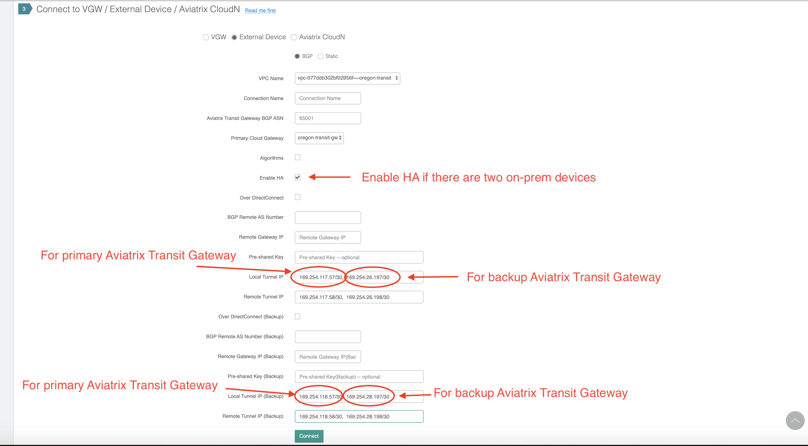Click the step 3 badge icon
Image resolution: width=808 pixels, height=446 pixels.
point(24,9)
